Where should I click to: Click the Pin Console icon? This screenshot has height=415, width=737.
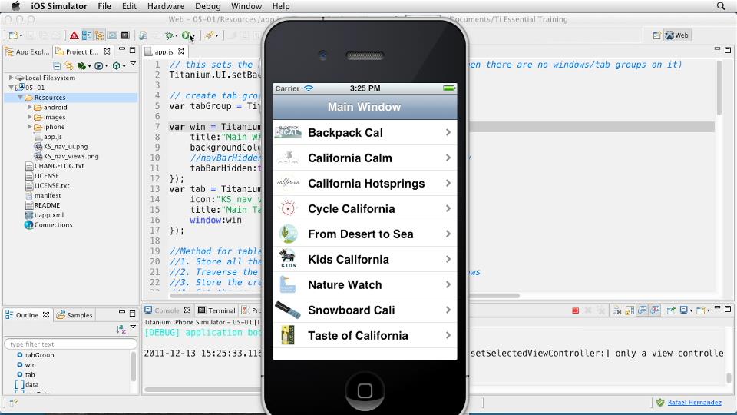click(x=671, y=310)
